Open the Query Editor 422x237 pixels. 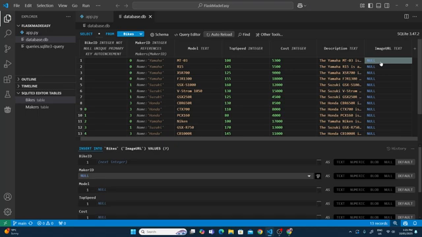point(187,34)
